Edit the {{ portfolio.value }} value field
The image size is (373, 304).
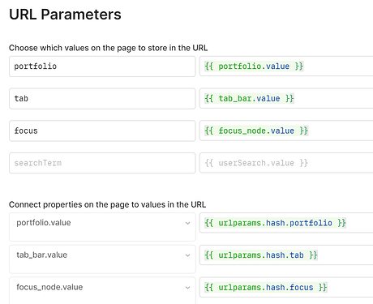click(286, 66)
